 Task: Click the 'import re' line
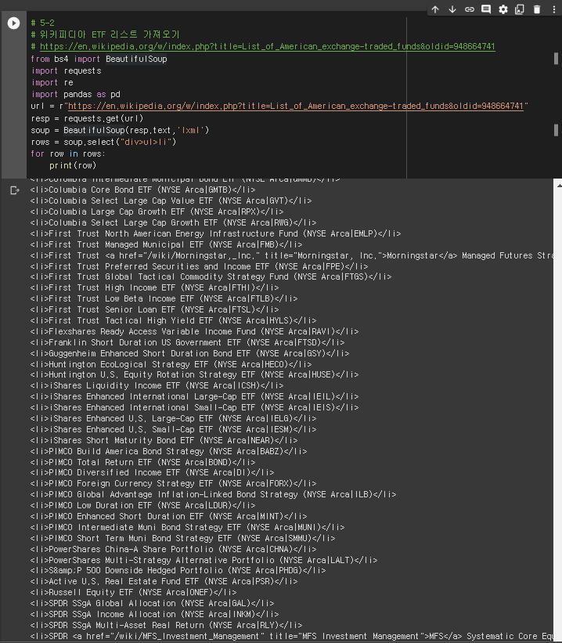(x=52, y=82)
